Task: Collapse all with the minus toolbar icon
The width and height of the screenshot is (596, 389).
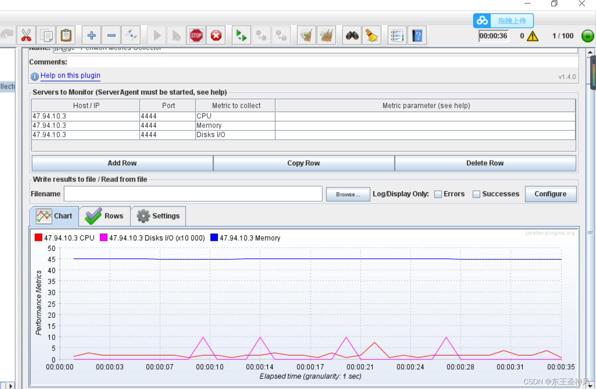Action: click(x=111, y=36)
